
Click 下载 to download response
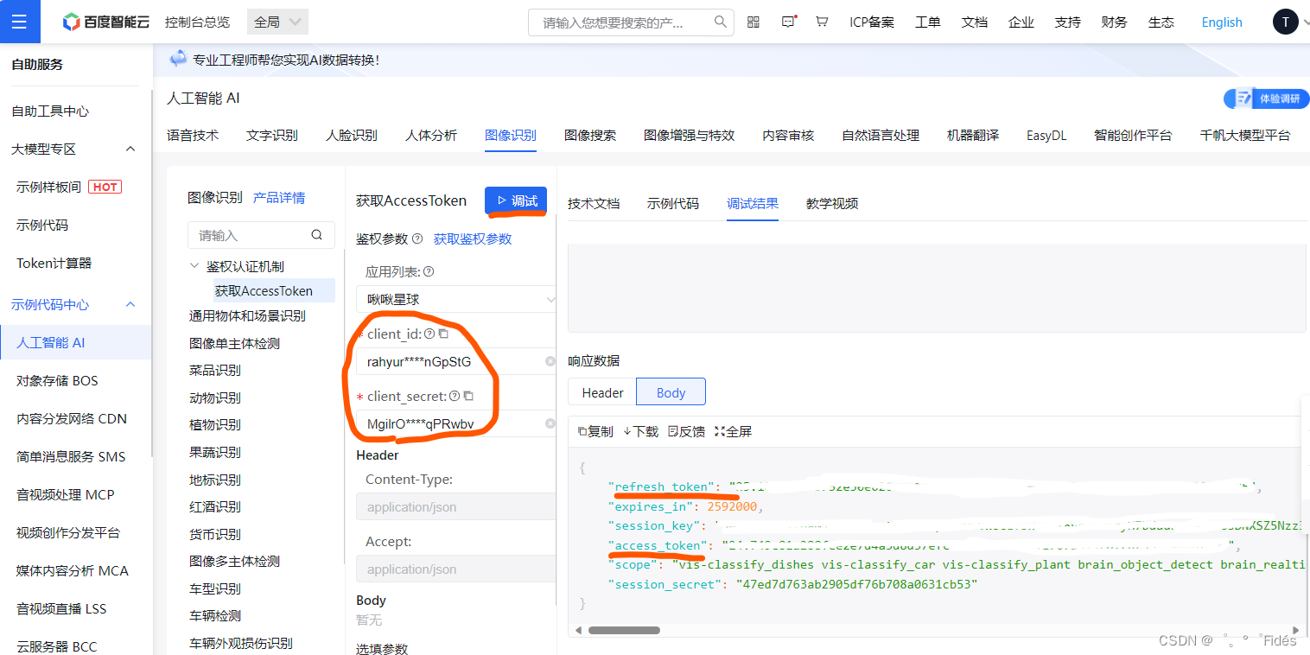tap(640, 431)
